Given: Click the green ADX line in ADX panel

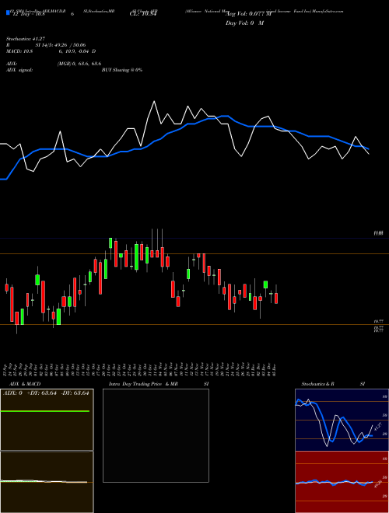Looking at the screenshot, I should coord(45,411).
